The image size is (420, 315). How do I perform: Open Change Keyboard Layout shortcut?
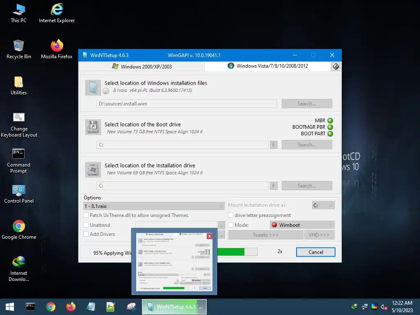coord(19,125)
